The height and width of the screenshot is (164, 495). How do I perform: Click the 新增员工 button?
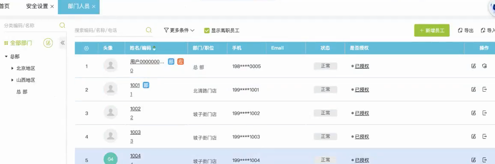[432, 31]
